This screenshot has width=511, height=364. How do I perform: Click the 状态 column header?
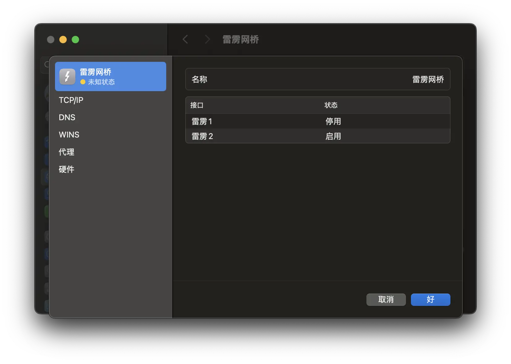tap(331, 105)
